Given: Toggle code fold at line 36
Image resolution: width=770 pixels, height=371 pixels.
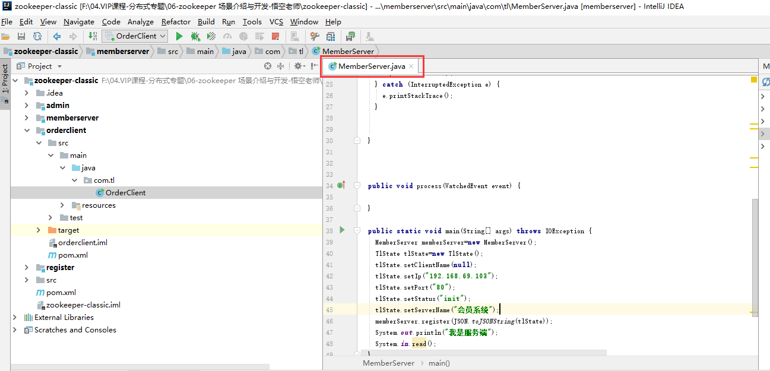Looking at the screenshot, I should coord(357,208).
